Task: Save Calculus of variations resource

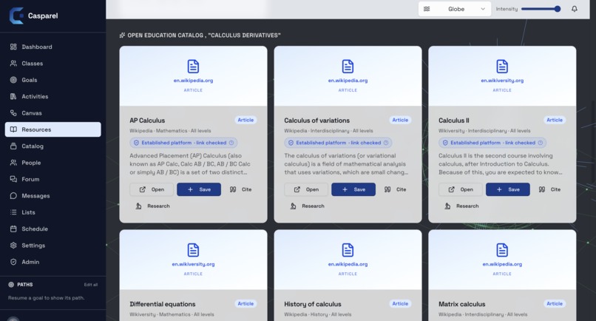Action: [353, 189]
